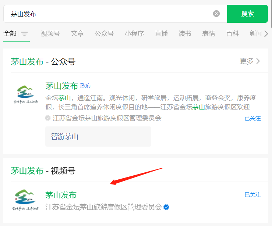Select the 全部 tab
The height and width of the screenshot is (226, 272).
coord(10,33)
